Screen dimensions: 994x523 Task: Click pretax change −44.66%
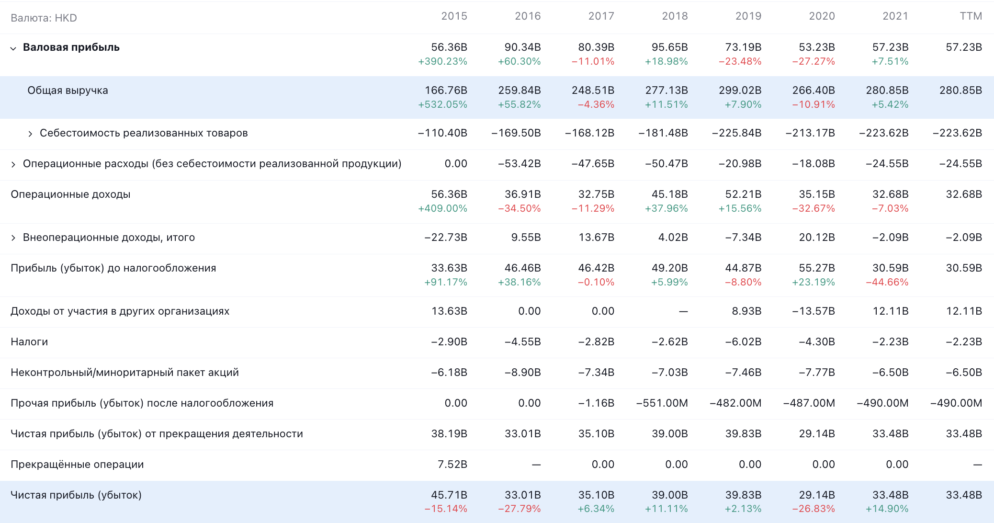(x=887, y=283)
